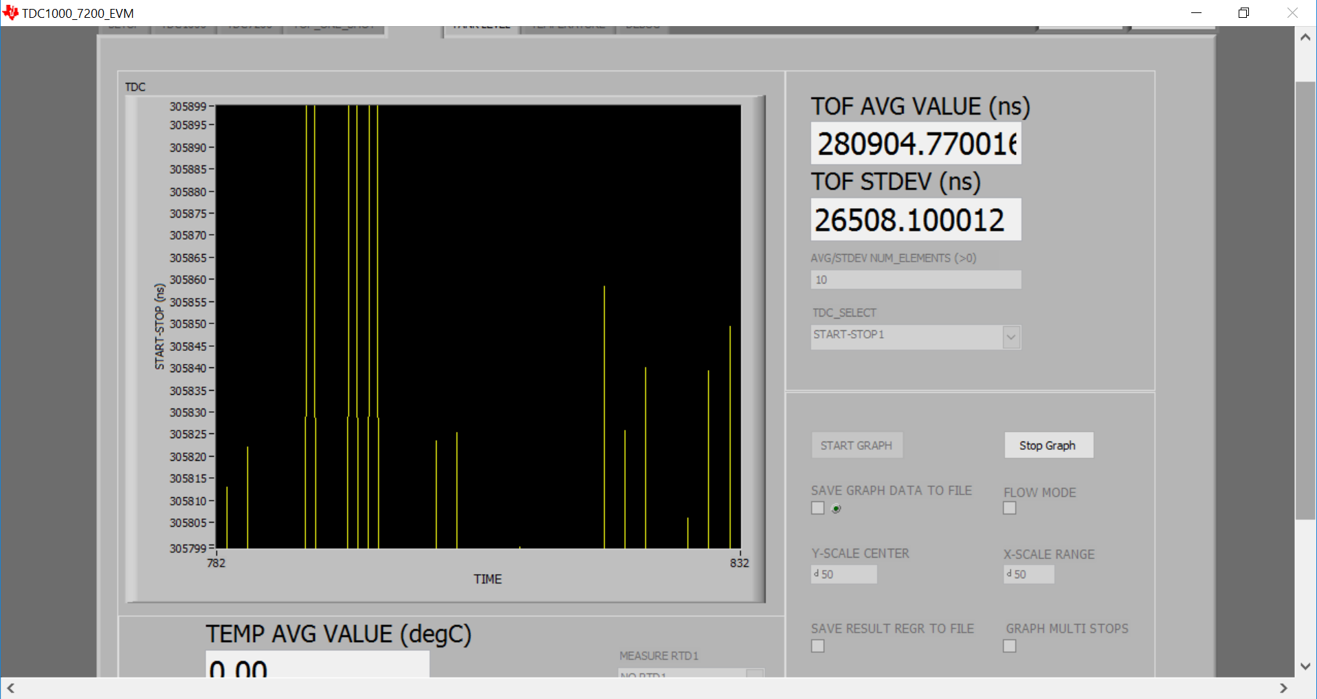Screen dimensions: 1317x699
Task: Click the TDC graph title label
Action: [135, 87]
